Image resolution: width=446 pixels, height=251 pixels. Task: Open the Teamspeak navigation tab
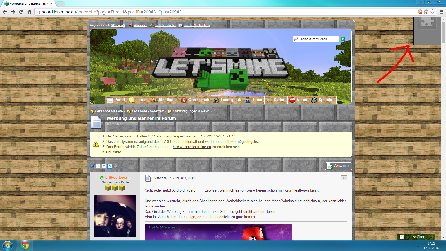pos(227,100)
